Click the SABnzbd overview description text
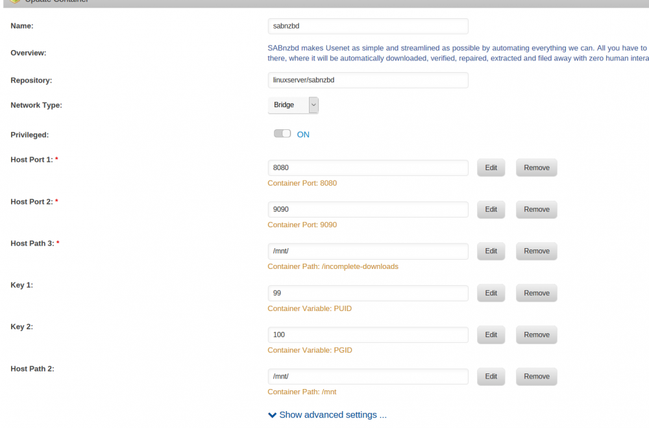The height and width of the screenshot is (428, 649). [x=458, y=53]
